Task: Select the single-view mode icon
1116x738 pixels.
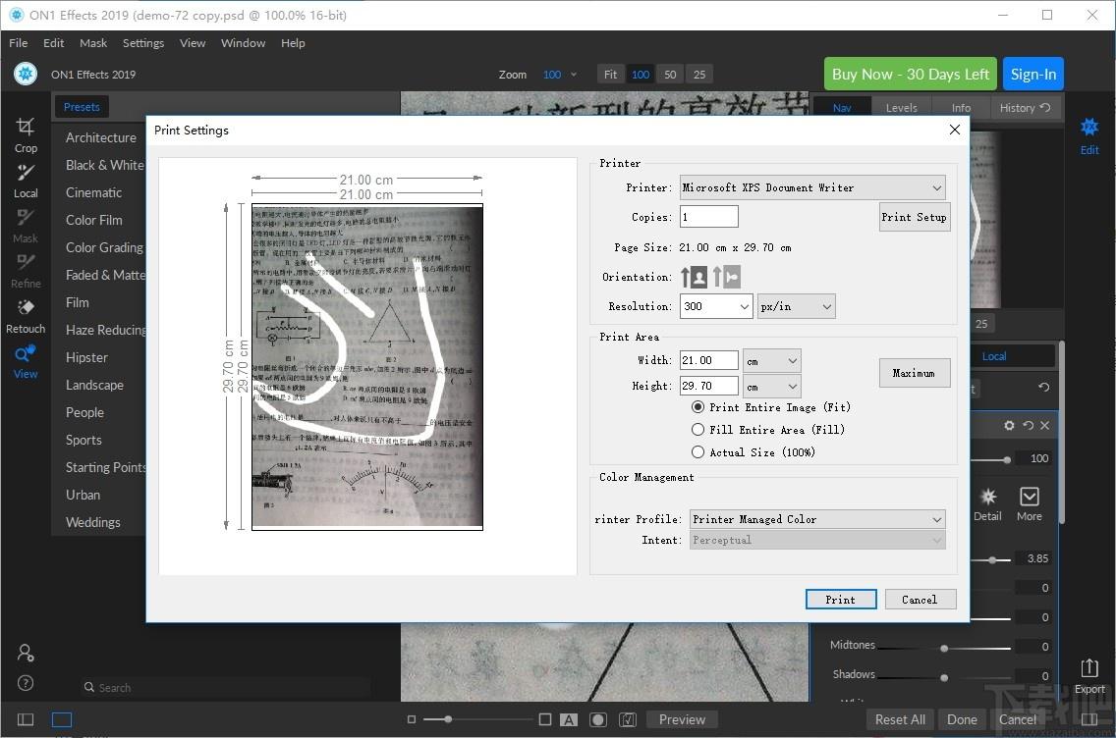Action: (62, 719)
